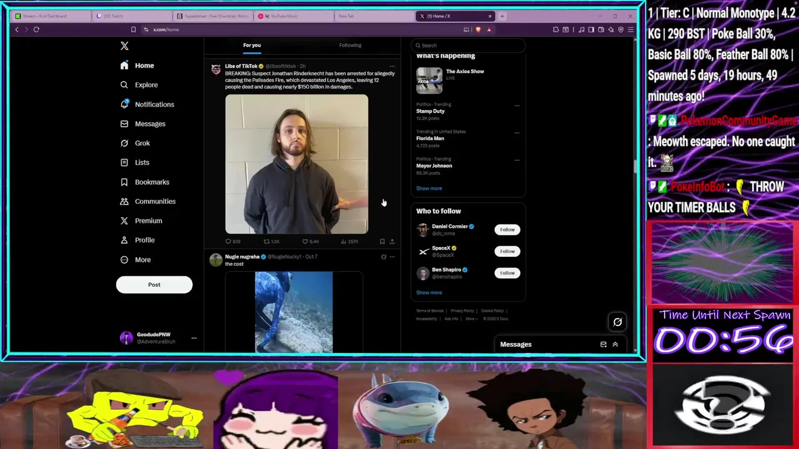The width and height of the screenshot is (799, 449).
Task: Show more under What's happening
Action: click(x=429, y=188)
